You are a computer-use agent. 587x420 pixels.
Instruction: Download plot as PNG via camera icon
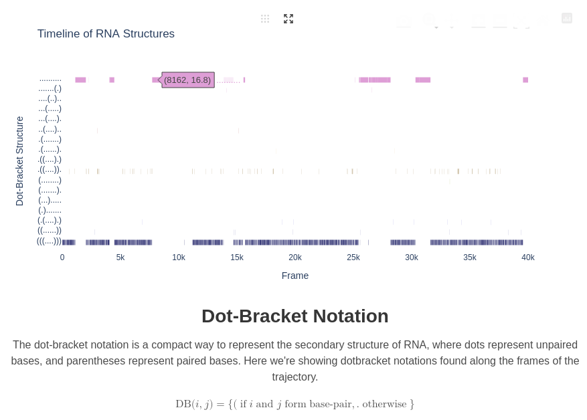tap(404, 19)
